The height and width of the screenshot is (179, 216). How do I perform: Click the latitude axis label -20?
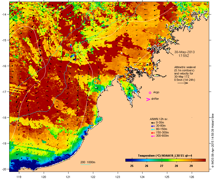click(x=4, y=169)
